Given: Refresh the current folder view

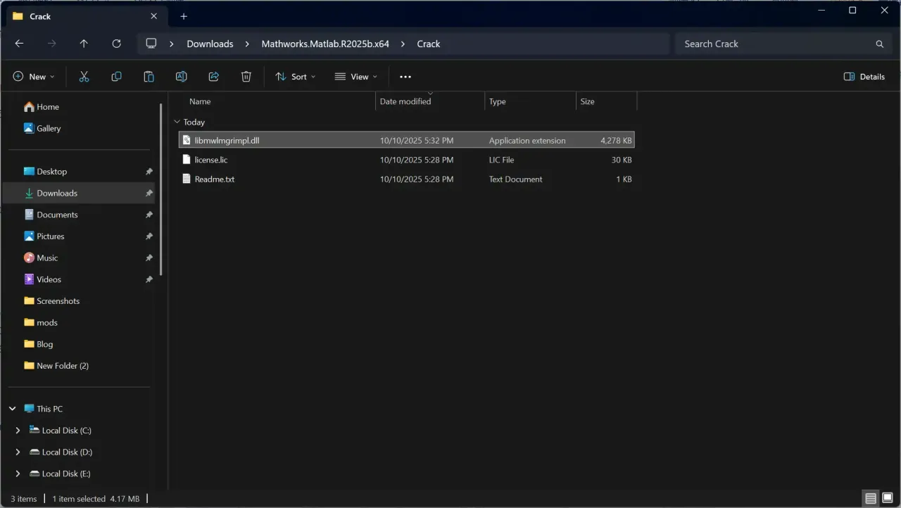Looking at the screenshot, I should coord(116,44).
